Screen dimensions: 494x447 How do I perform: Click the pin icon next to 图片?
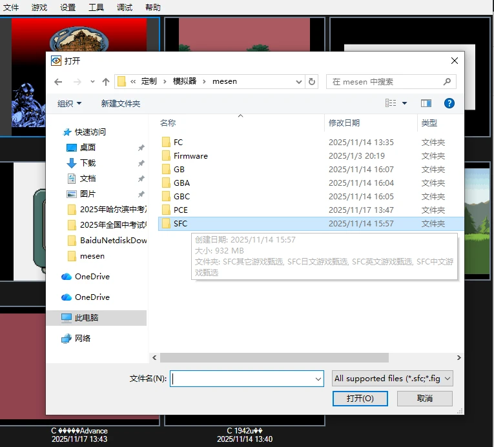point(141,194)
